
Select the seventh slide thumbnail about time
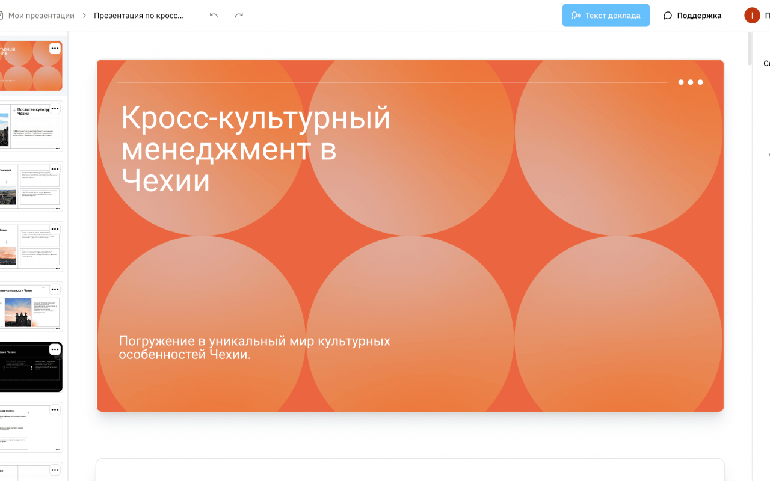coord(31,427)
